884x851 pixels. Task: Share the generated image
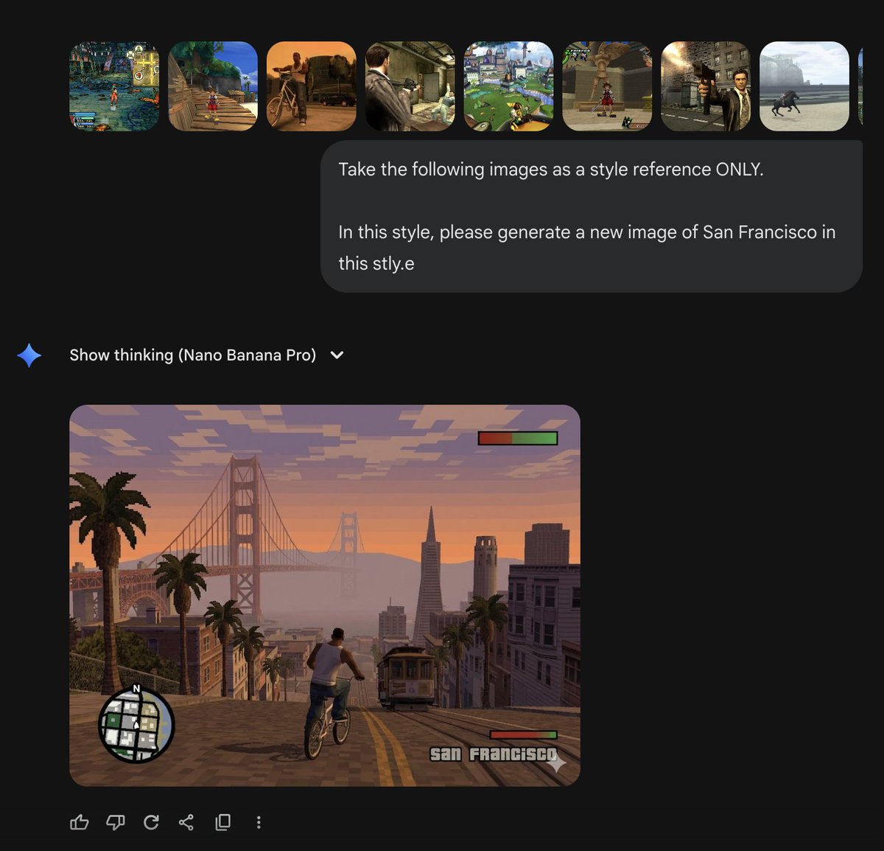[x=186, y=822]
